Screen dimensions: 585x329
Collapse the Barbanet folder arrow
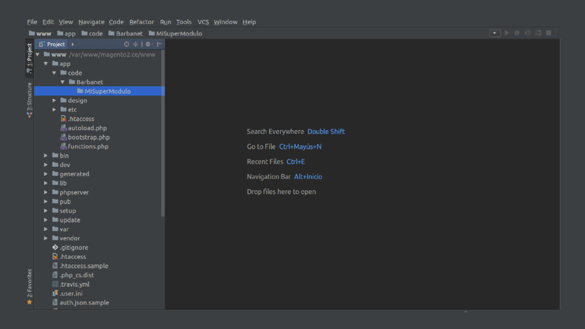tap(62, 82)
